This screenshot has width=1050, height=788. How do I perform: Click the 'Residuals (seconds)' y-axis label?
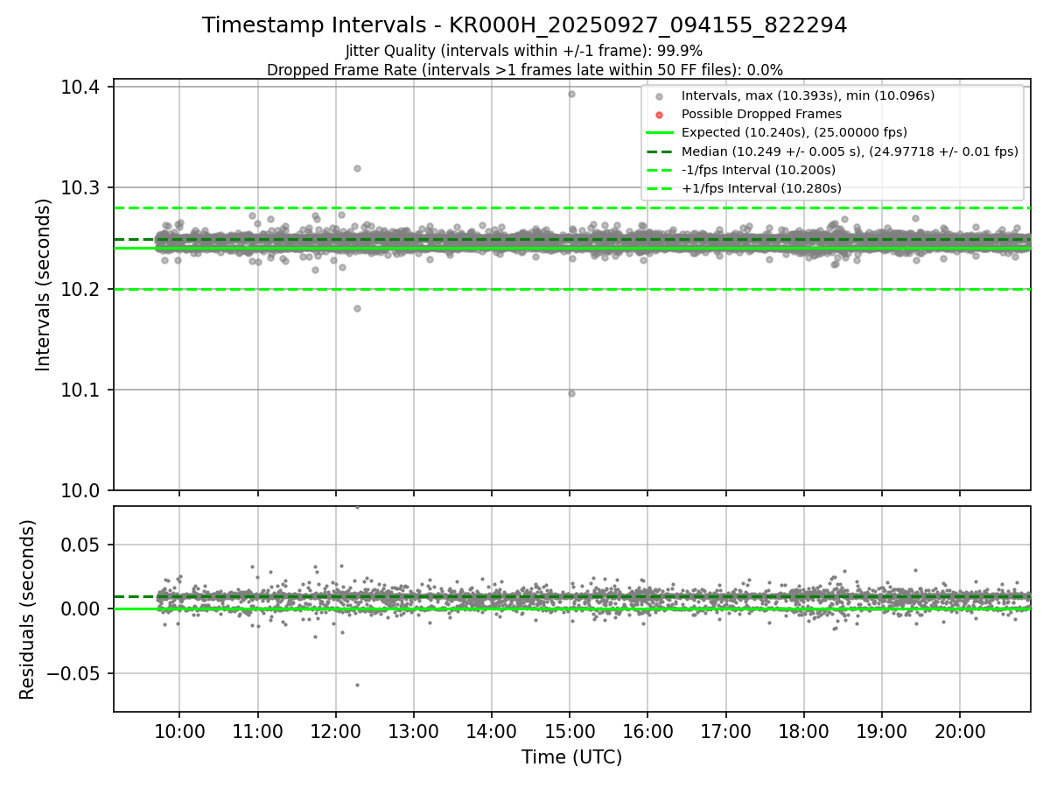[28, 609]
